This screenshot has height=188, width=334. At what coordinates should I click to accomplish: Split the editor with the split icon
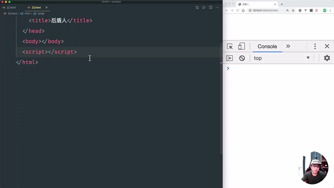[x=211, y=8]
